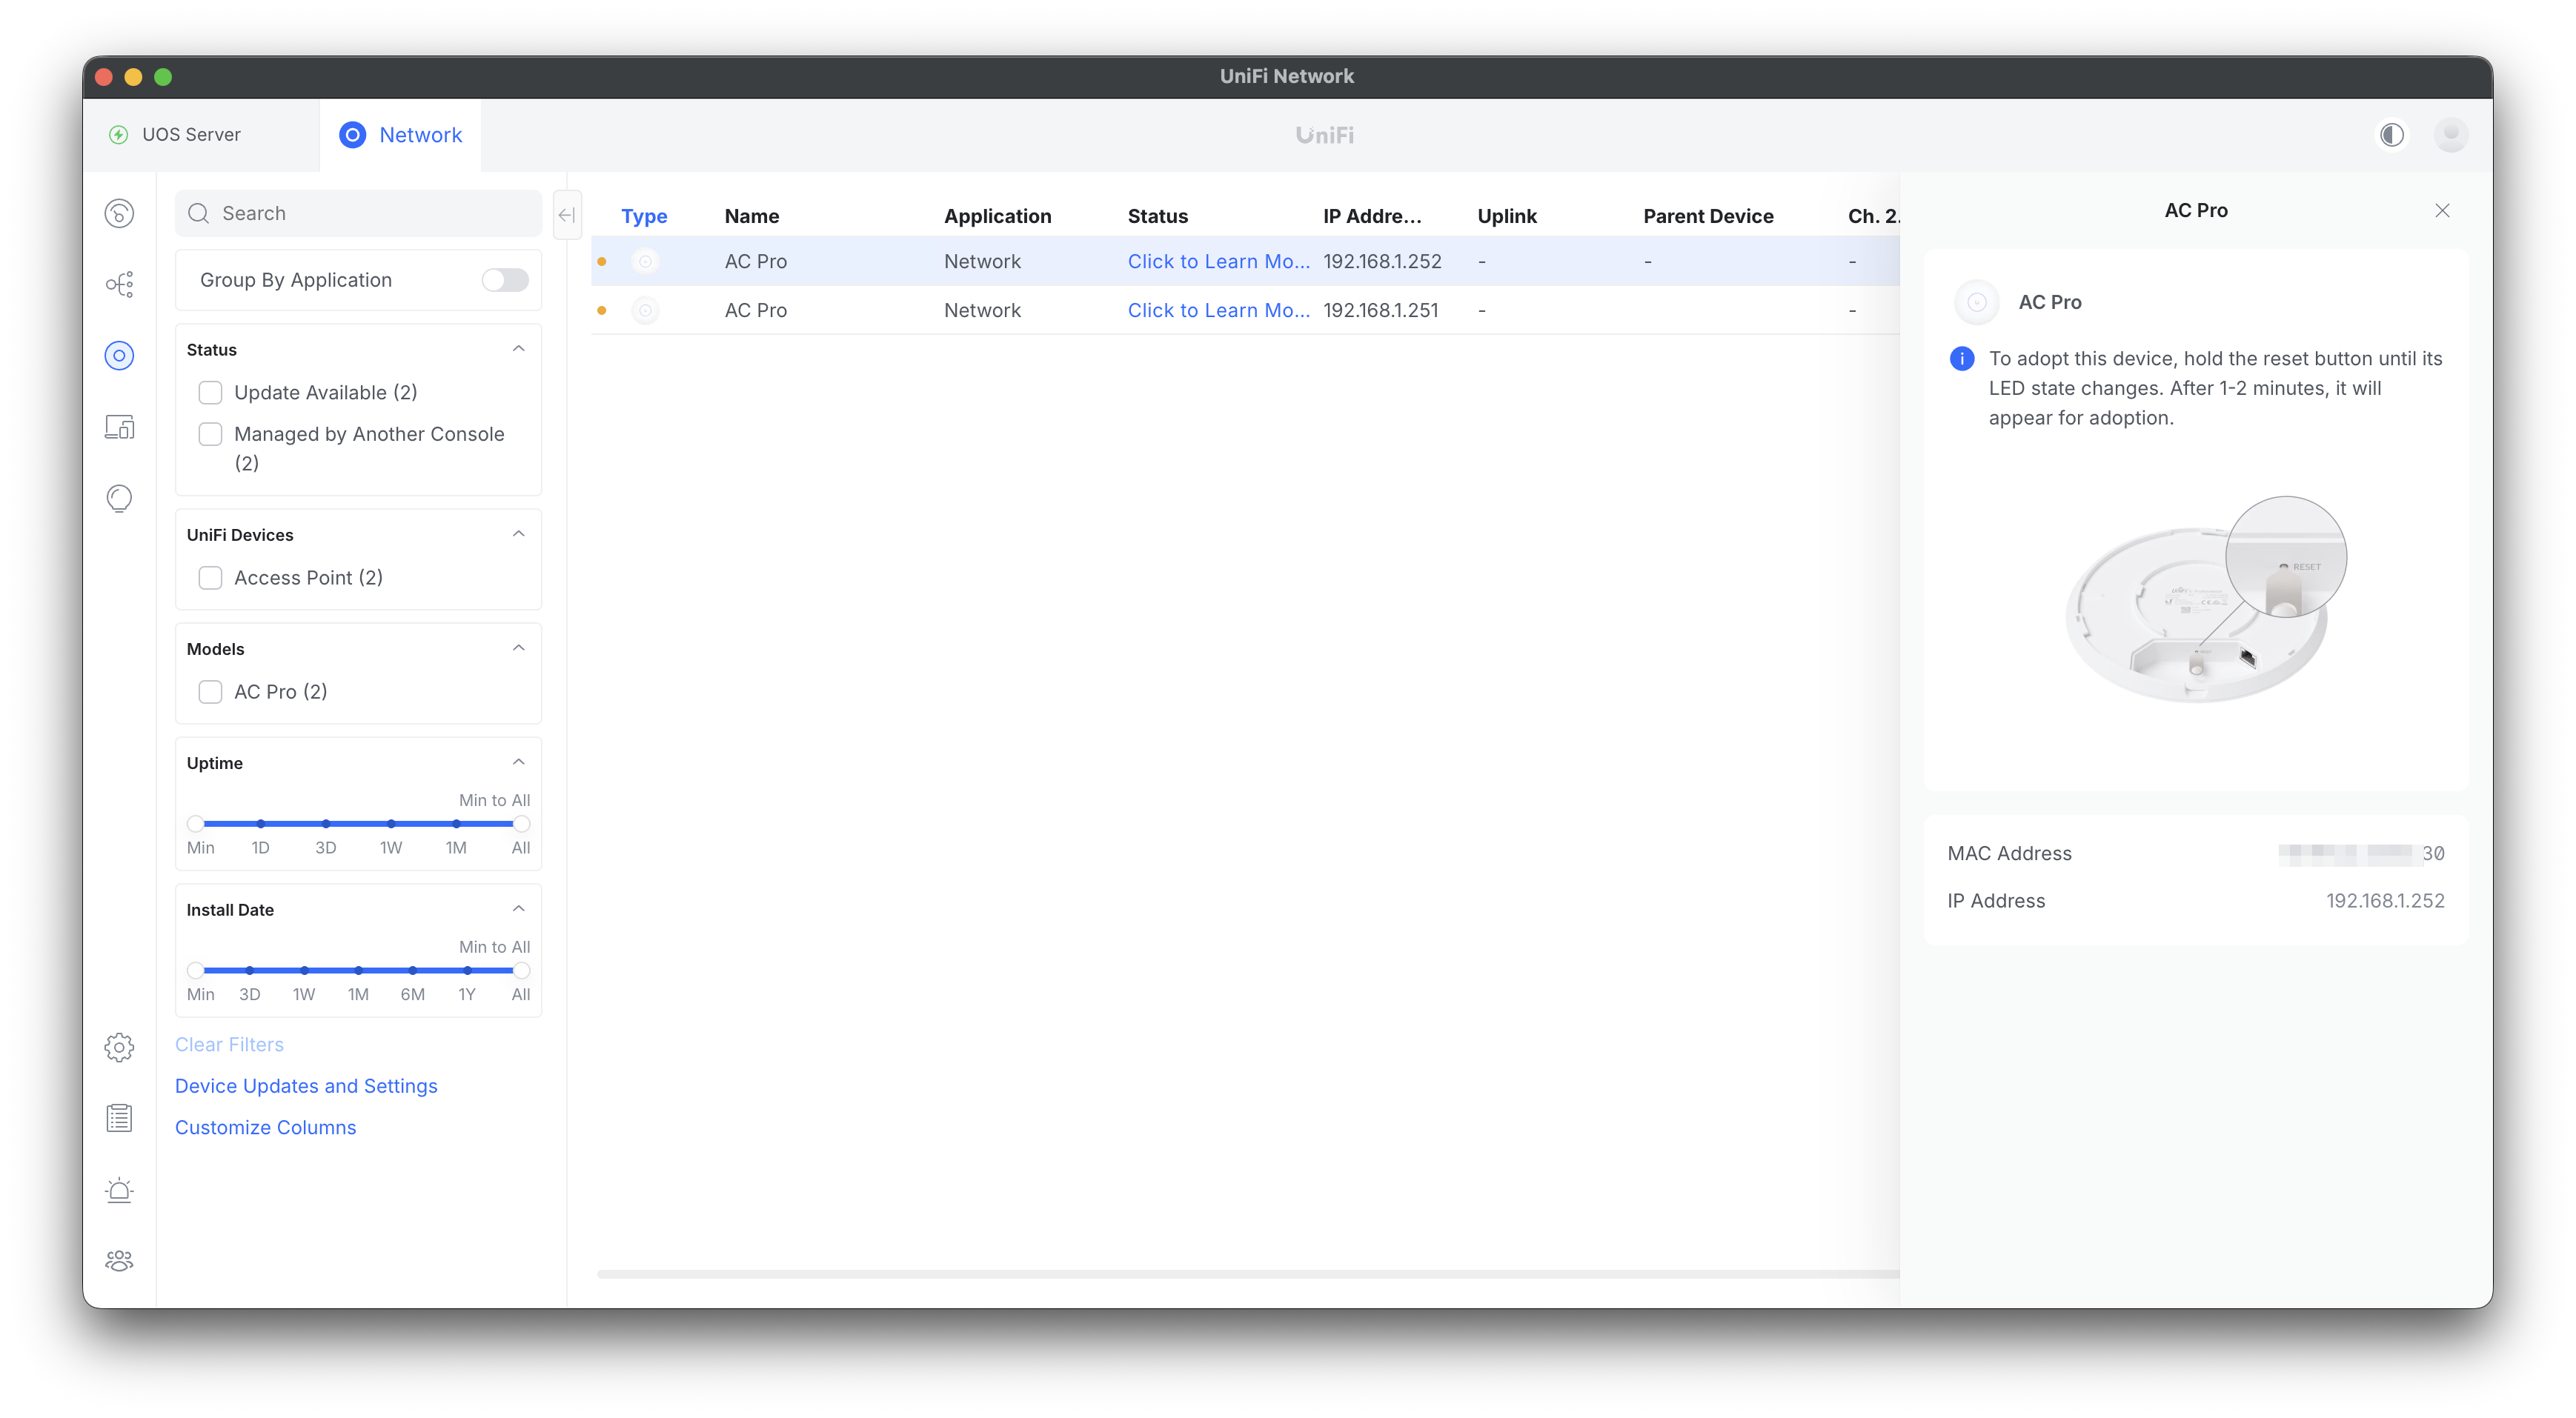Open Settings gear in sidebar
The width and height of the screenshot is (2576, 1418).
119,1047
